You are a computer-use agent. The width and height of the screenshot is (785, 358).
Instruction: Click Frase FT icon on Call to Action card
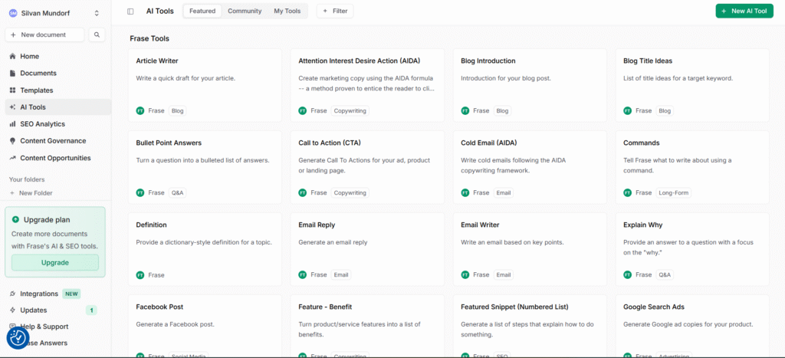[302, 192]
